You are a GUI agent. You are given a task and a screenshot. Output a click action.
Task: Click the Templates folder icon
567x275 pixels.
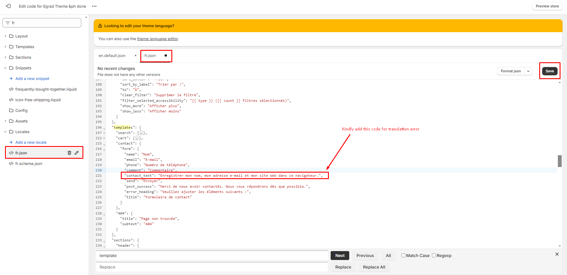click(x=11, y=47)
